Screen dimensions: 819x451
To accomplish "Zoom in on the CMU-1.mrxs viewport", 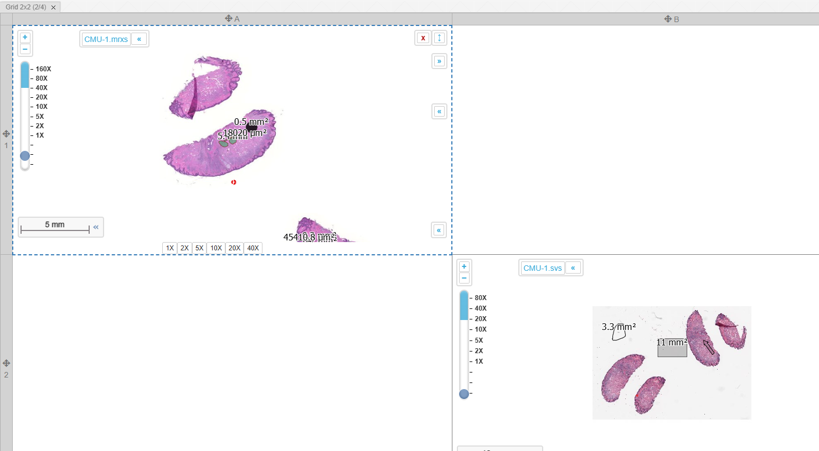I will tap(25, 38).
